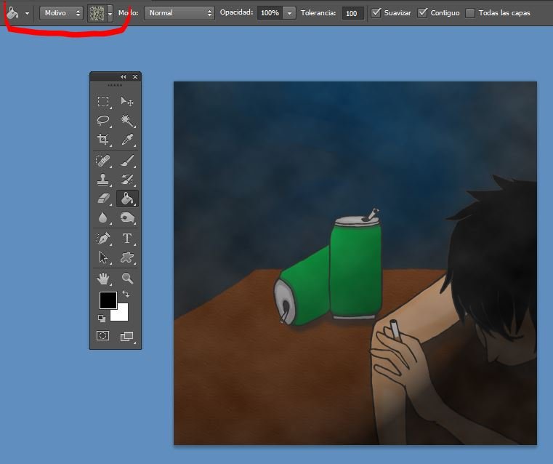The width and height of the screenshot is (553, 464).
Task: Close the floating toolbox panel
Action: pyautogui.click(x=134, y=76)
